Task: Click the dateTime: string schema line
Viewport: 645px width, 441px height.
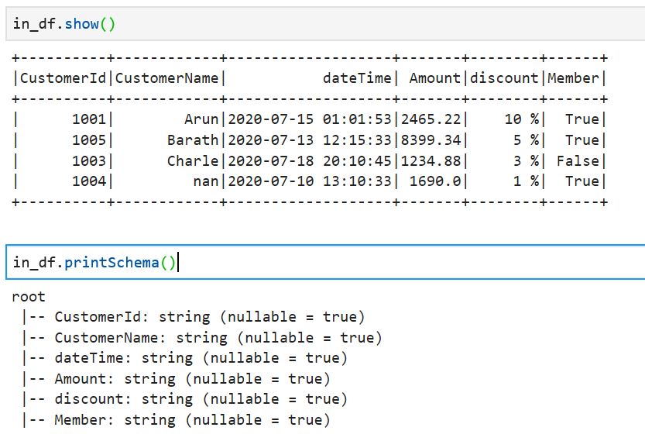Action: click(185, 358)
